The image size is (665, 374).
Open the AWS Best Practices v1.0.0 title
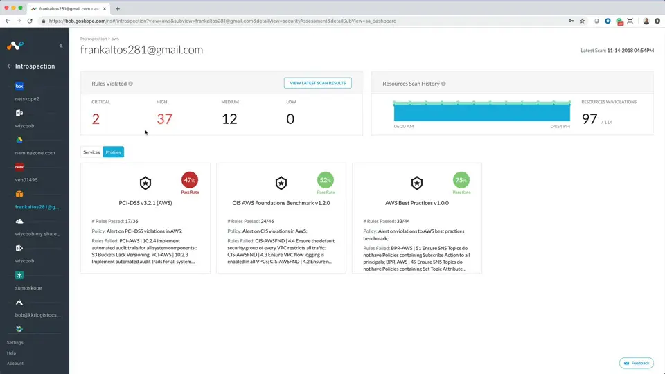(x=417, y=203)
